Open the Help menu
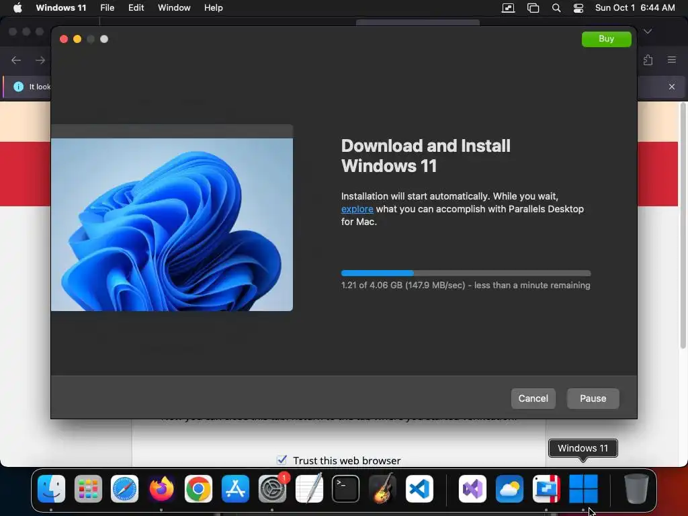 pos(213,8)
